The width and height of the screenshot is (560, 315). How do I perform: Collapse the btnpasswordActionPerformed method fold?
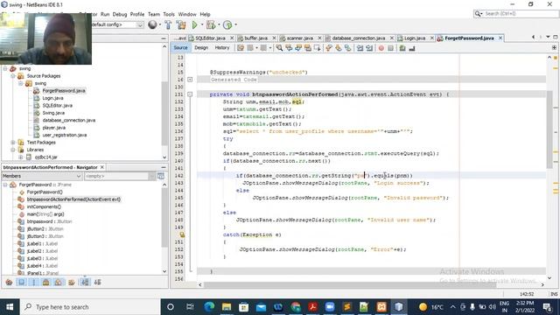click(x=190, y=94)
